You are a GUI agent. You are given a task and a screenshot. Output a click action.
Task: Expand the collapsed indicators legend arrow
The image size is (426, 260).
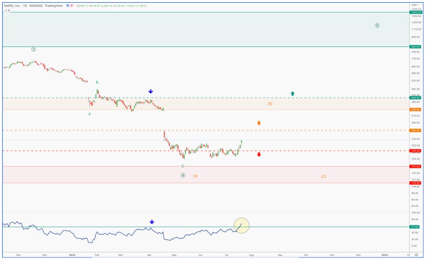tap(7, 10)
